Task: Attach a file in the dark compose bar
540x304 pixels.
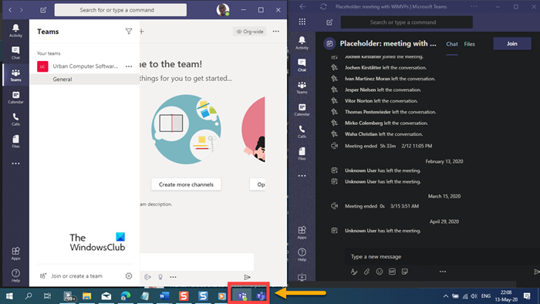Action: 366,272
